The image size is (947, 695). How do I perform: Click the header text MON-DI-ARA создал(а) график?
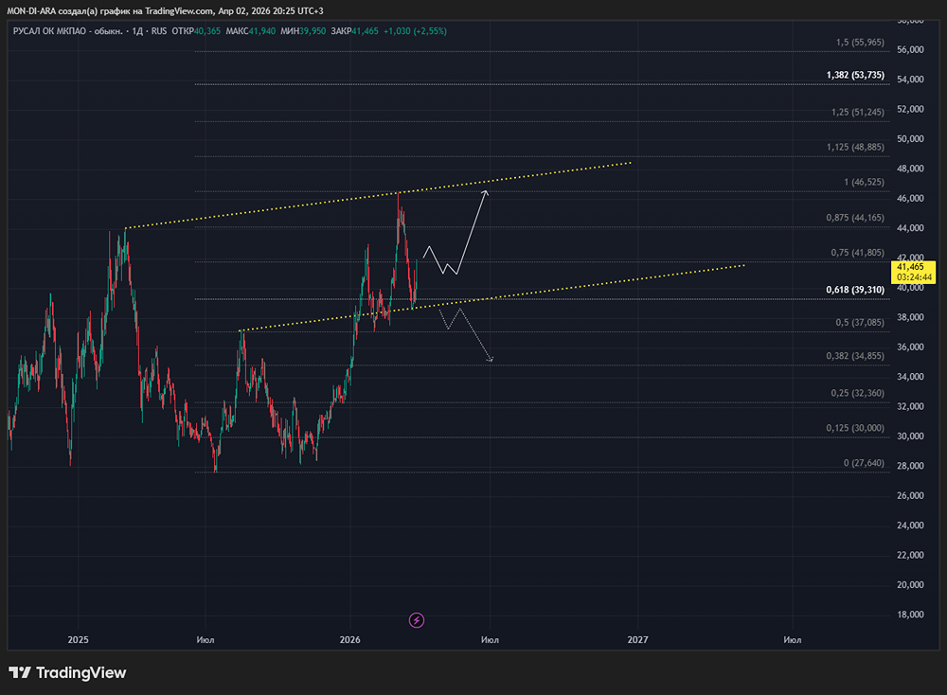tap(67, 10)
